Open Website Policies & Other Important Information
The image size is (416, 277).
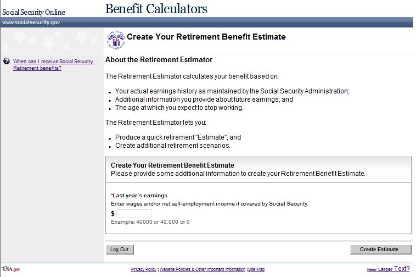pos(203,269)
